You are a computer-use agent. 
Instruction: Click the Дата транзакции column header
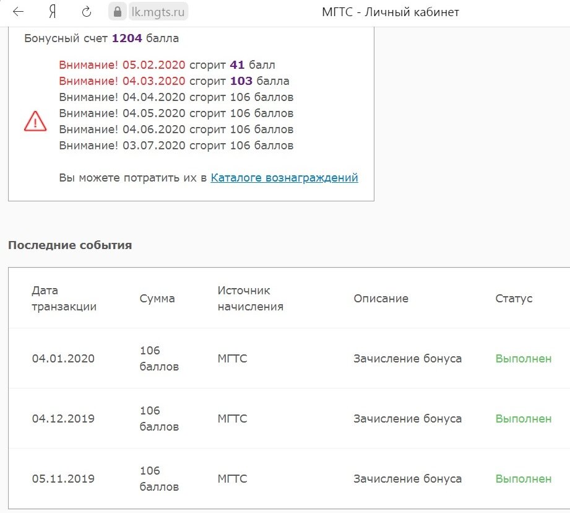64,299
